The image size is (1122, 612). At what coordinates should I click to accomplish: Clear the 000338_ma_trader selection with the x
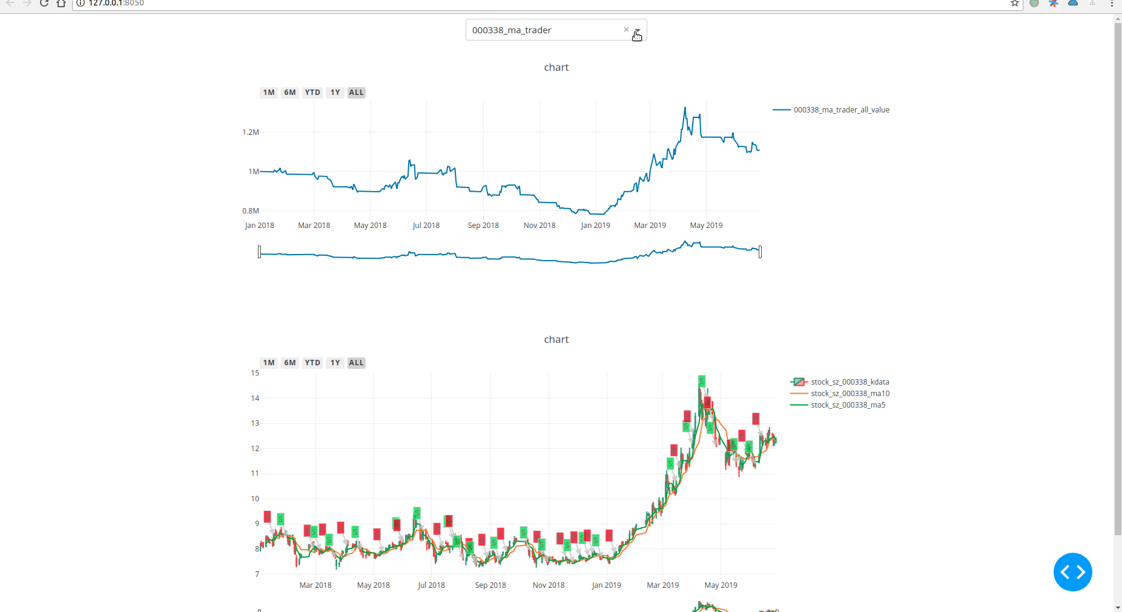626,30
